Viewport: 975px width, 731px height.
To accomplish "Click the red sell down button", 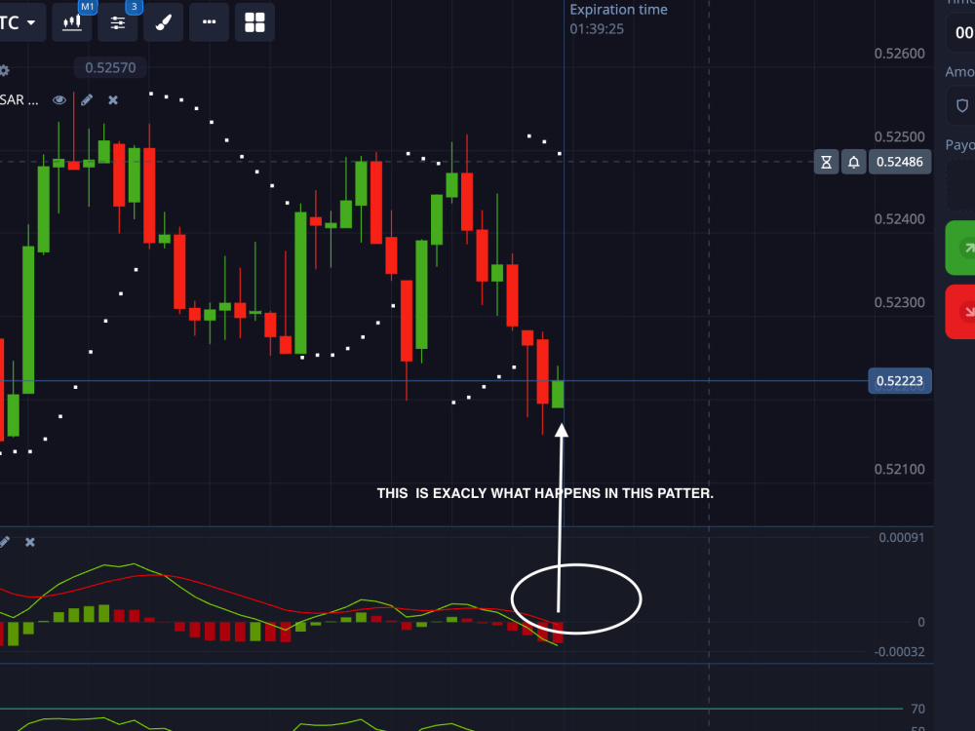I will tap(960, 312).
